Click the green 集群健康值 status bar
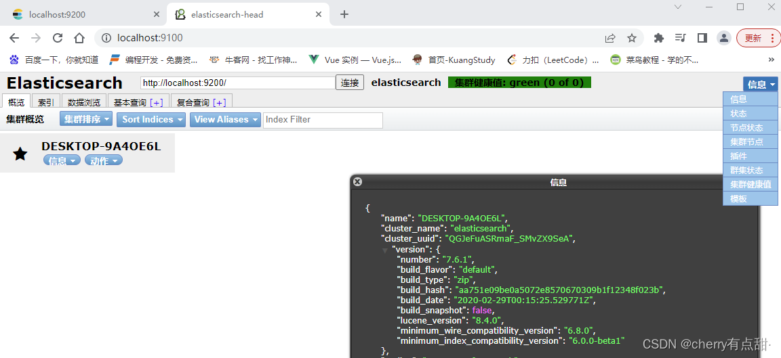The height and width of the screenshot is (358, 781). [x=519, y=83]
